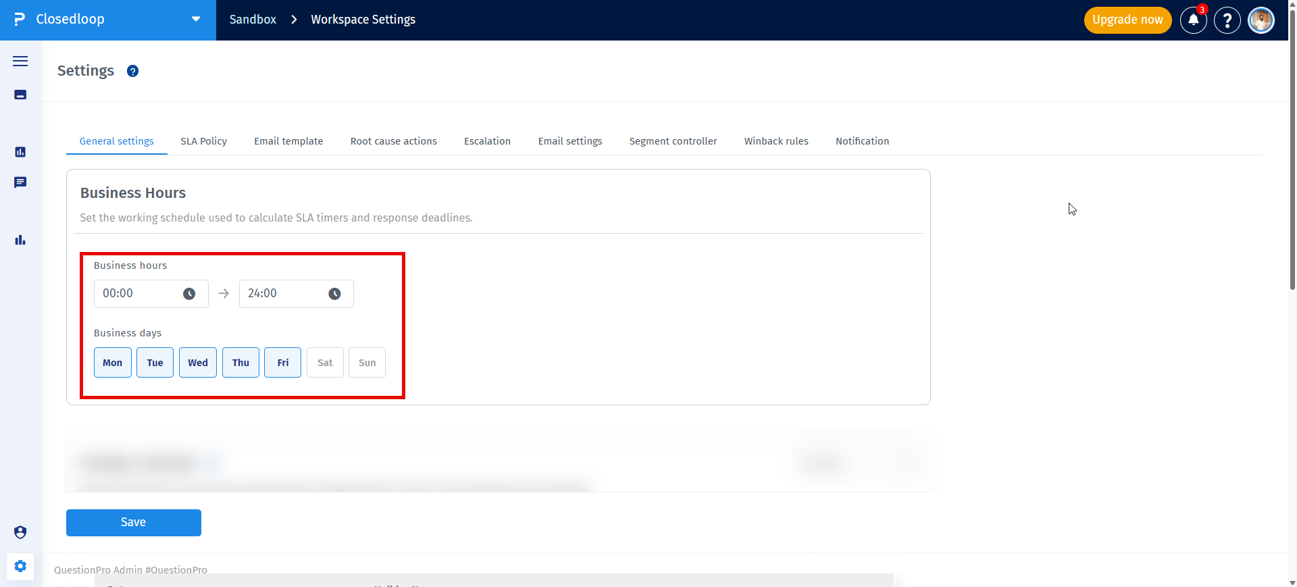
Task: Click the 24:00 end time field
Action: point(297,294)
